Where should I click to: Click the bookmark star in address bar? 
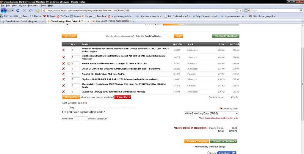click(x=237, y=10)
